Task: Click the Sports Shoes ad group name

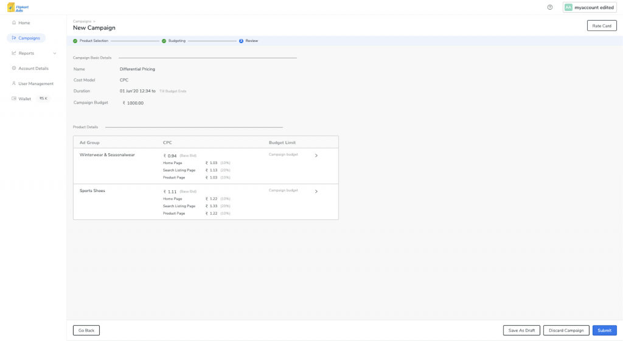Action: tap(92, 190)
